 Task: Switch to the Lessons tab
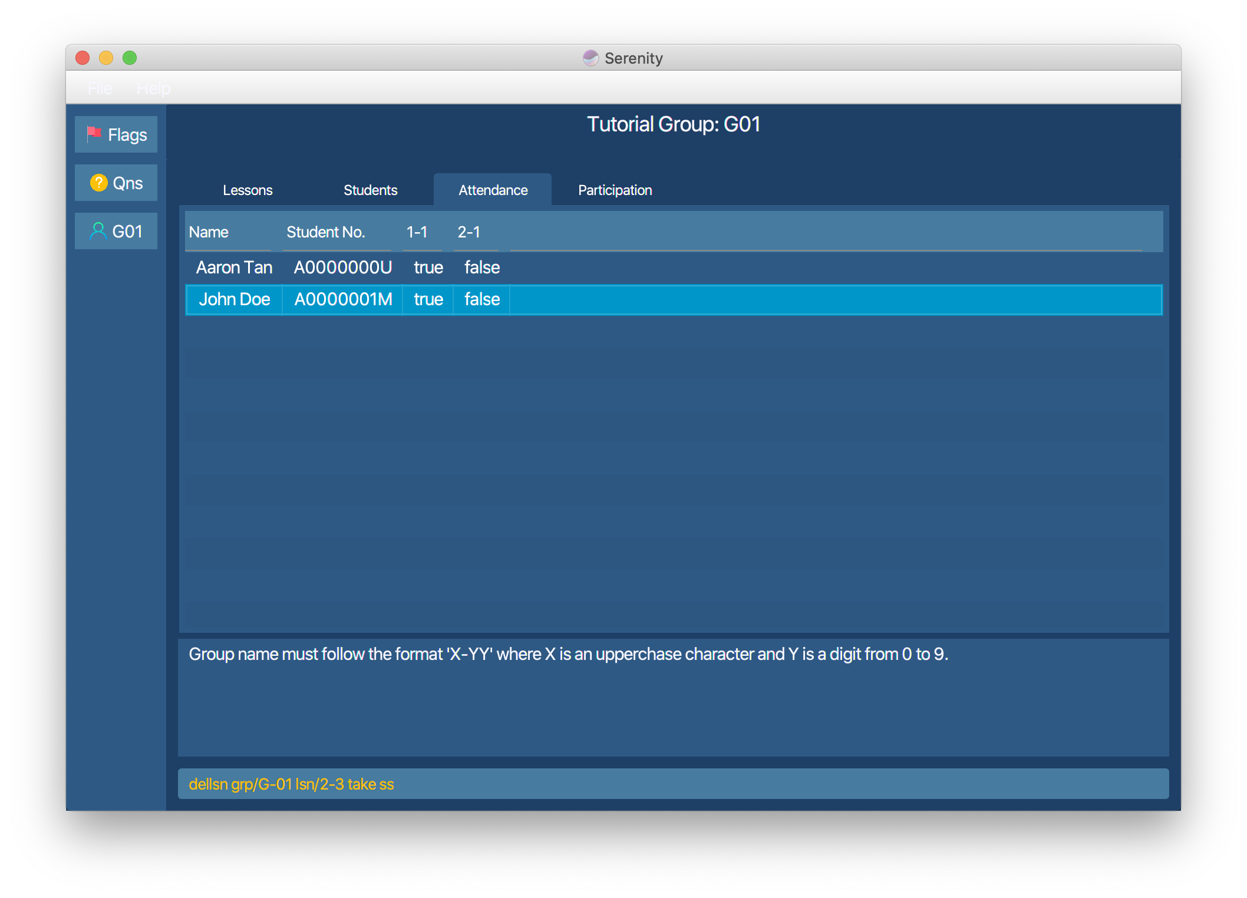pyautogui.click(x=248, y=190)
